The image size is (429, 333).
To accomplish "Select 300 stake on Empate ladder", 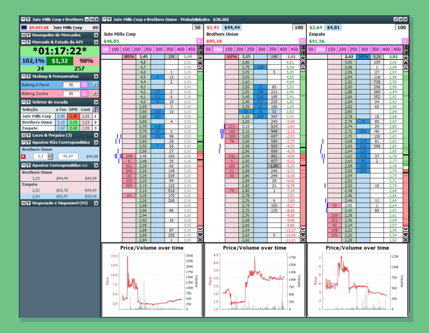I will click(x=364, y=49).
